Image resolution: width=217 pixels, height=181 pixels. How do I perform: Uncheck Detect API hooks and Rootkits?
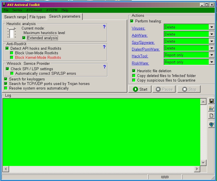[x=7, y=48]
